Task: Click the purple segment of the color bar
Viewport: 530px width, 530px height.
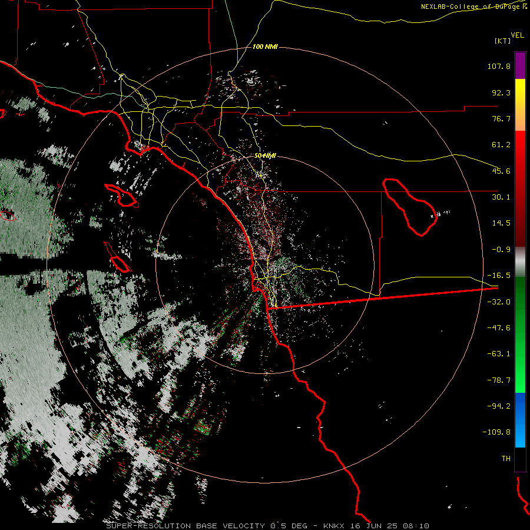Action: pos(520,66)
